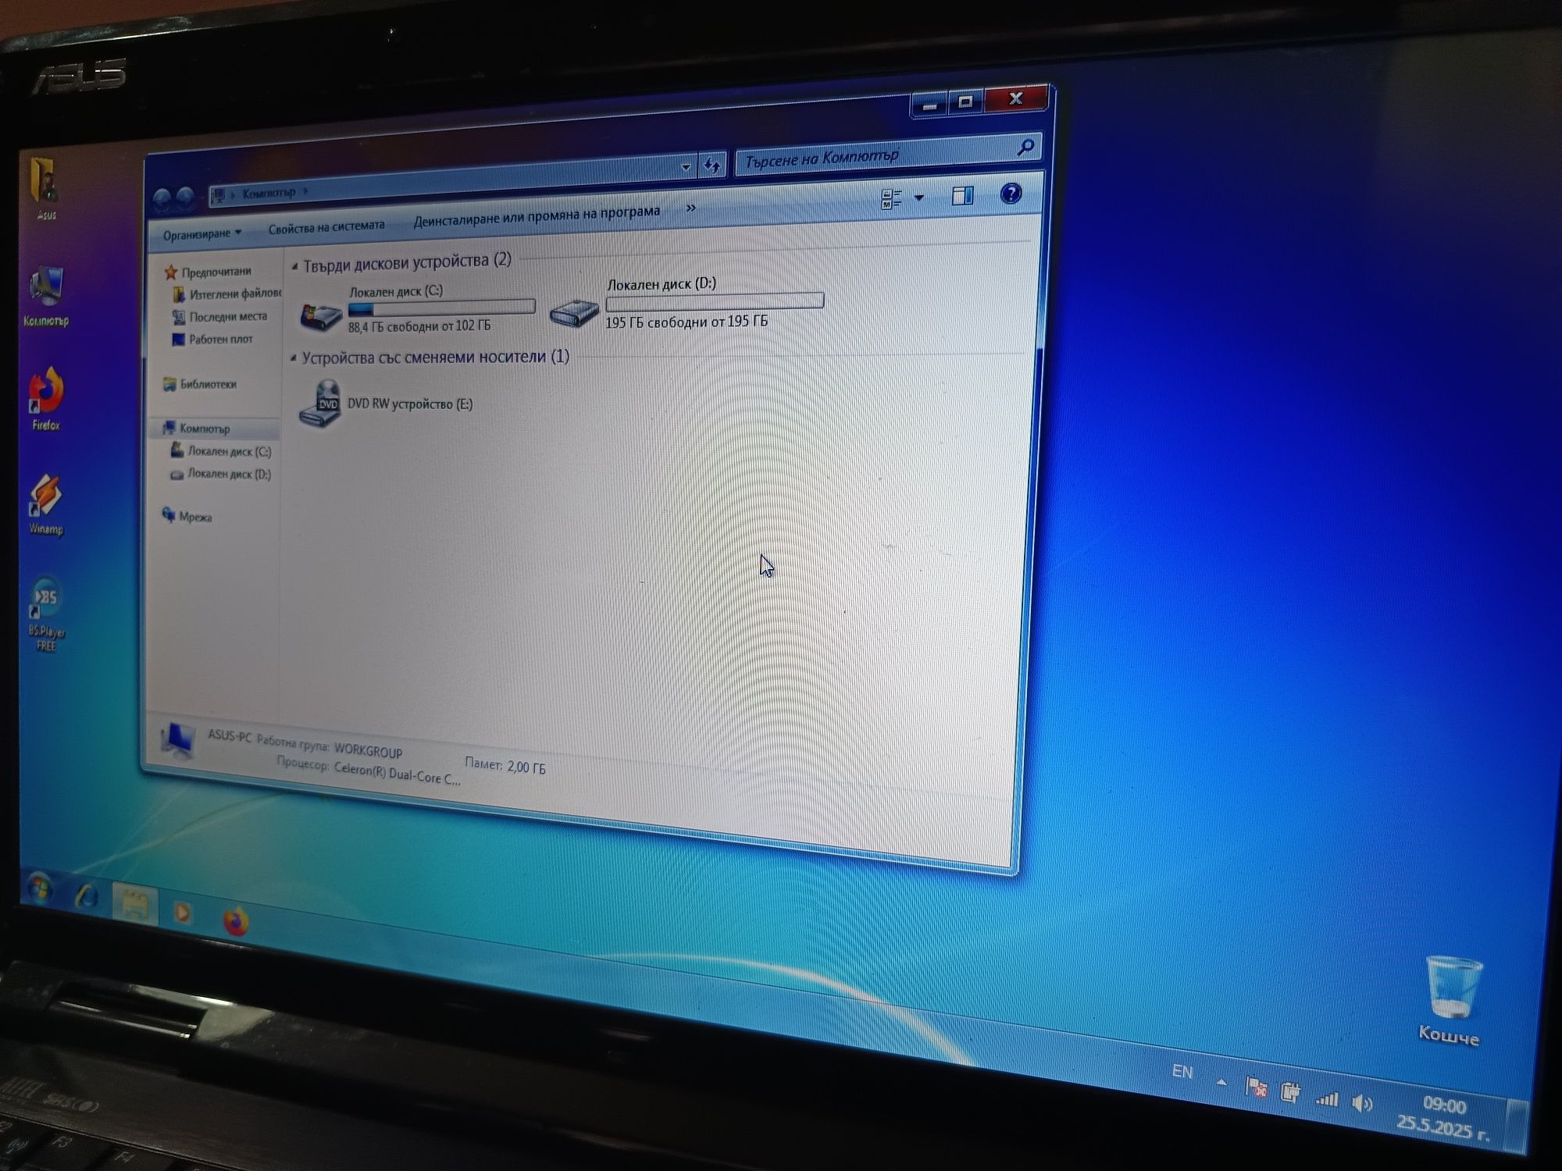This screenshot has width=1562, height=1171.
Task: Click the C: drive capacity bar
Action: (441, 307)
